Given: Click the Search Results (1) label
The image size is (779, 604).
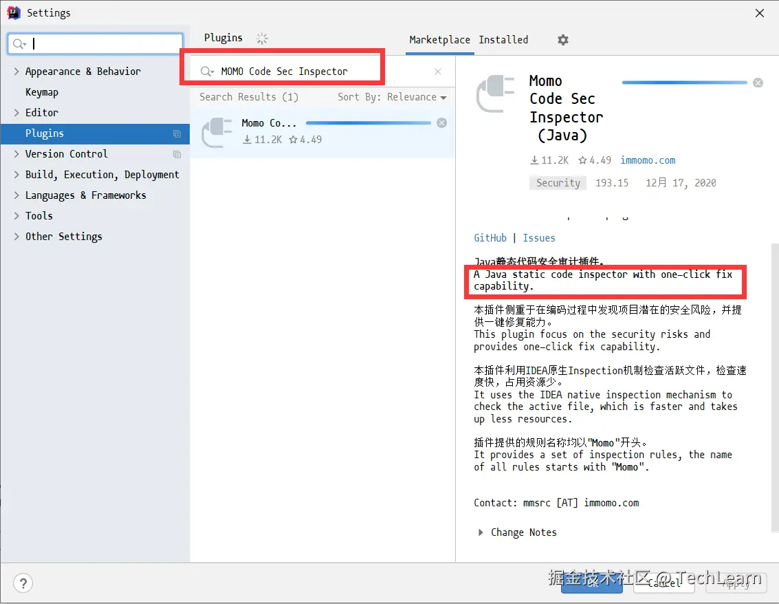Looking at the screenshot, I should tap(249, 97).
